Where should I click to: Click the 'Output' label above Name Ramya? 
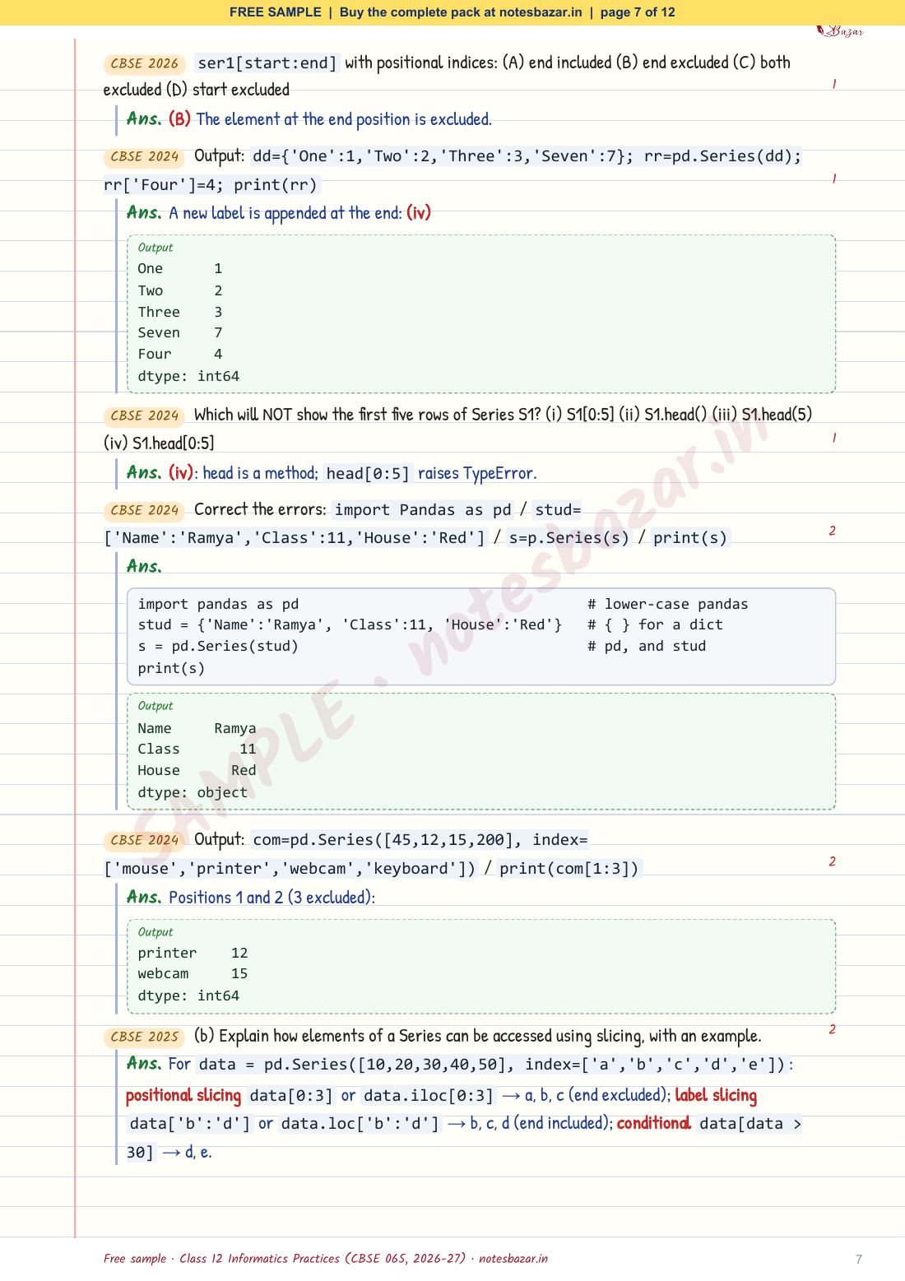point(155,706)
